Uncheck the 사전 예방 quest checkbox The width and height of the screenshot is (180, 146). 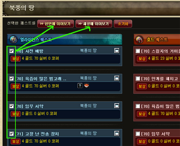12,51
